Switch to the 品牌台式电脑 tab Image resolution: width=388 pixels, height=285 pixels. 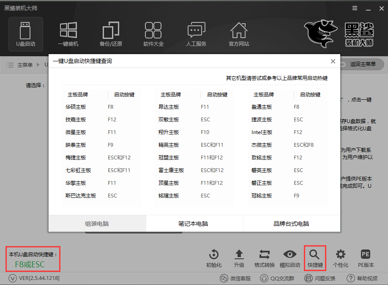tap(291, 223)
